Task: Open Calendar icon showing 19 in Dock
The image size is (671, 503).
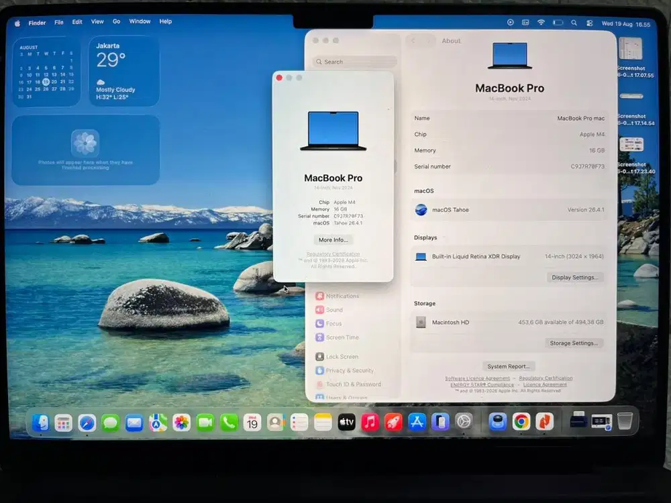Action: [x=252, y=423]
